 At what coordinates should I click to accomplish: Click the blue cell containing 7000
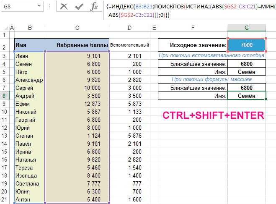click(246, 45)
